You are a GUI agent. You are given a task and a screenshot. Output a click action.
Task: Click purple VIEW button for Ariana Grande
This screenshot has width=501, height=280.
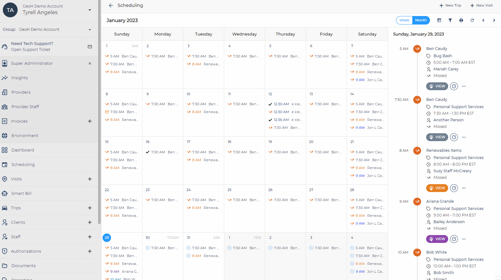[437, 239]
